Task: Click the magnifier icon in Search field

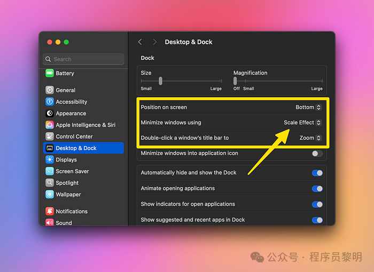Action: coord(48,59)
